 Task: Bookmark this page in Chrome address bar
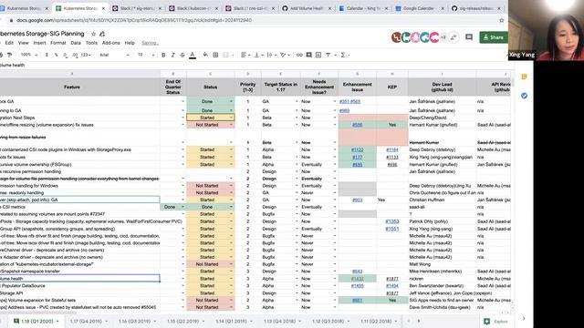pyautogui.click(x=501, y=20)
